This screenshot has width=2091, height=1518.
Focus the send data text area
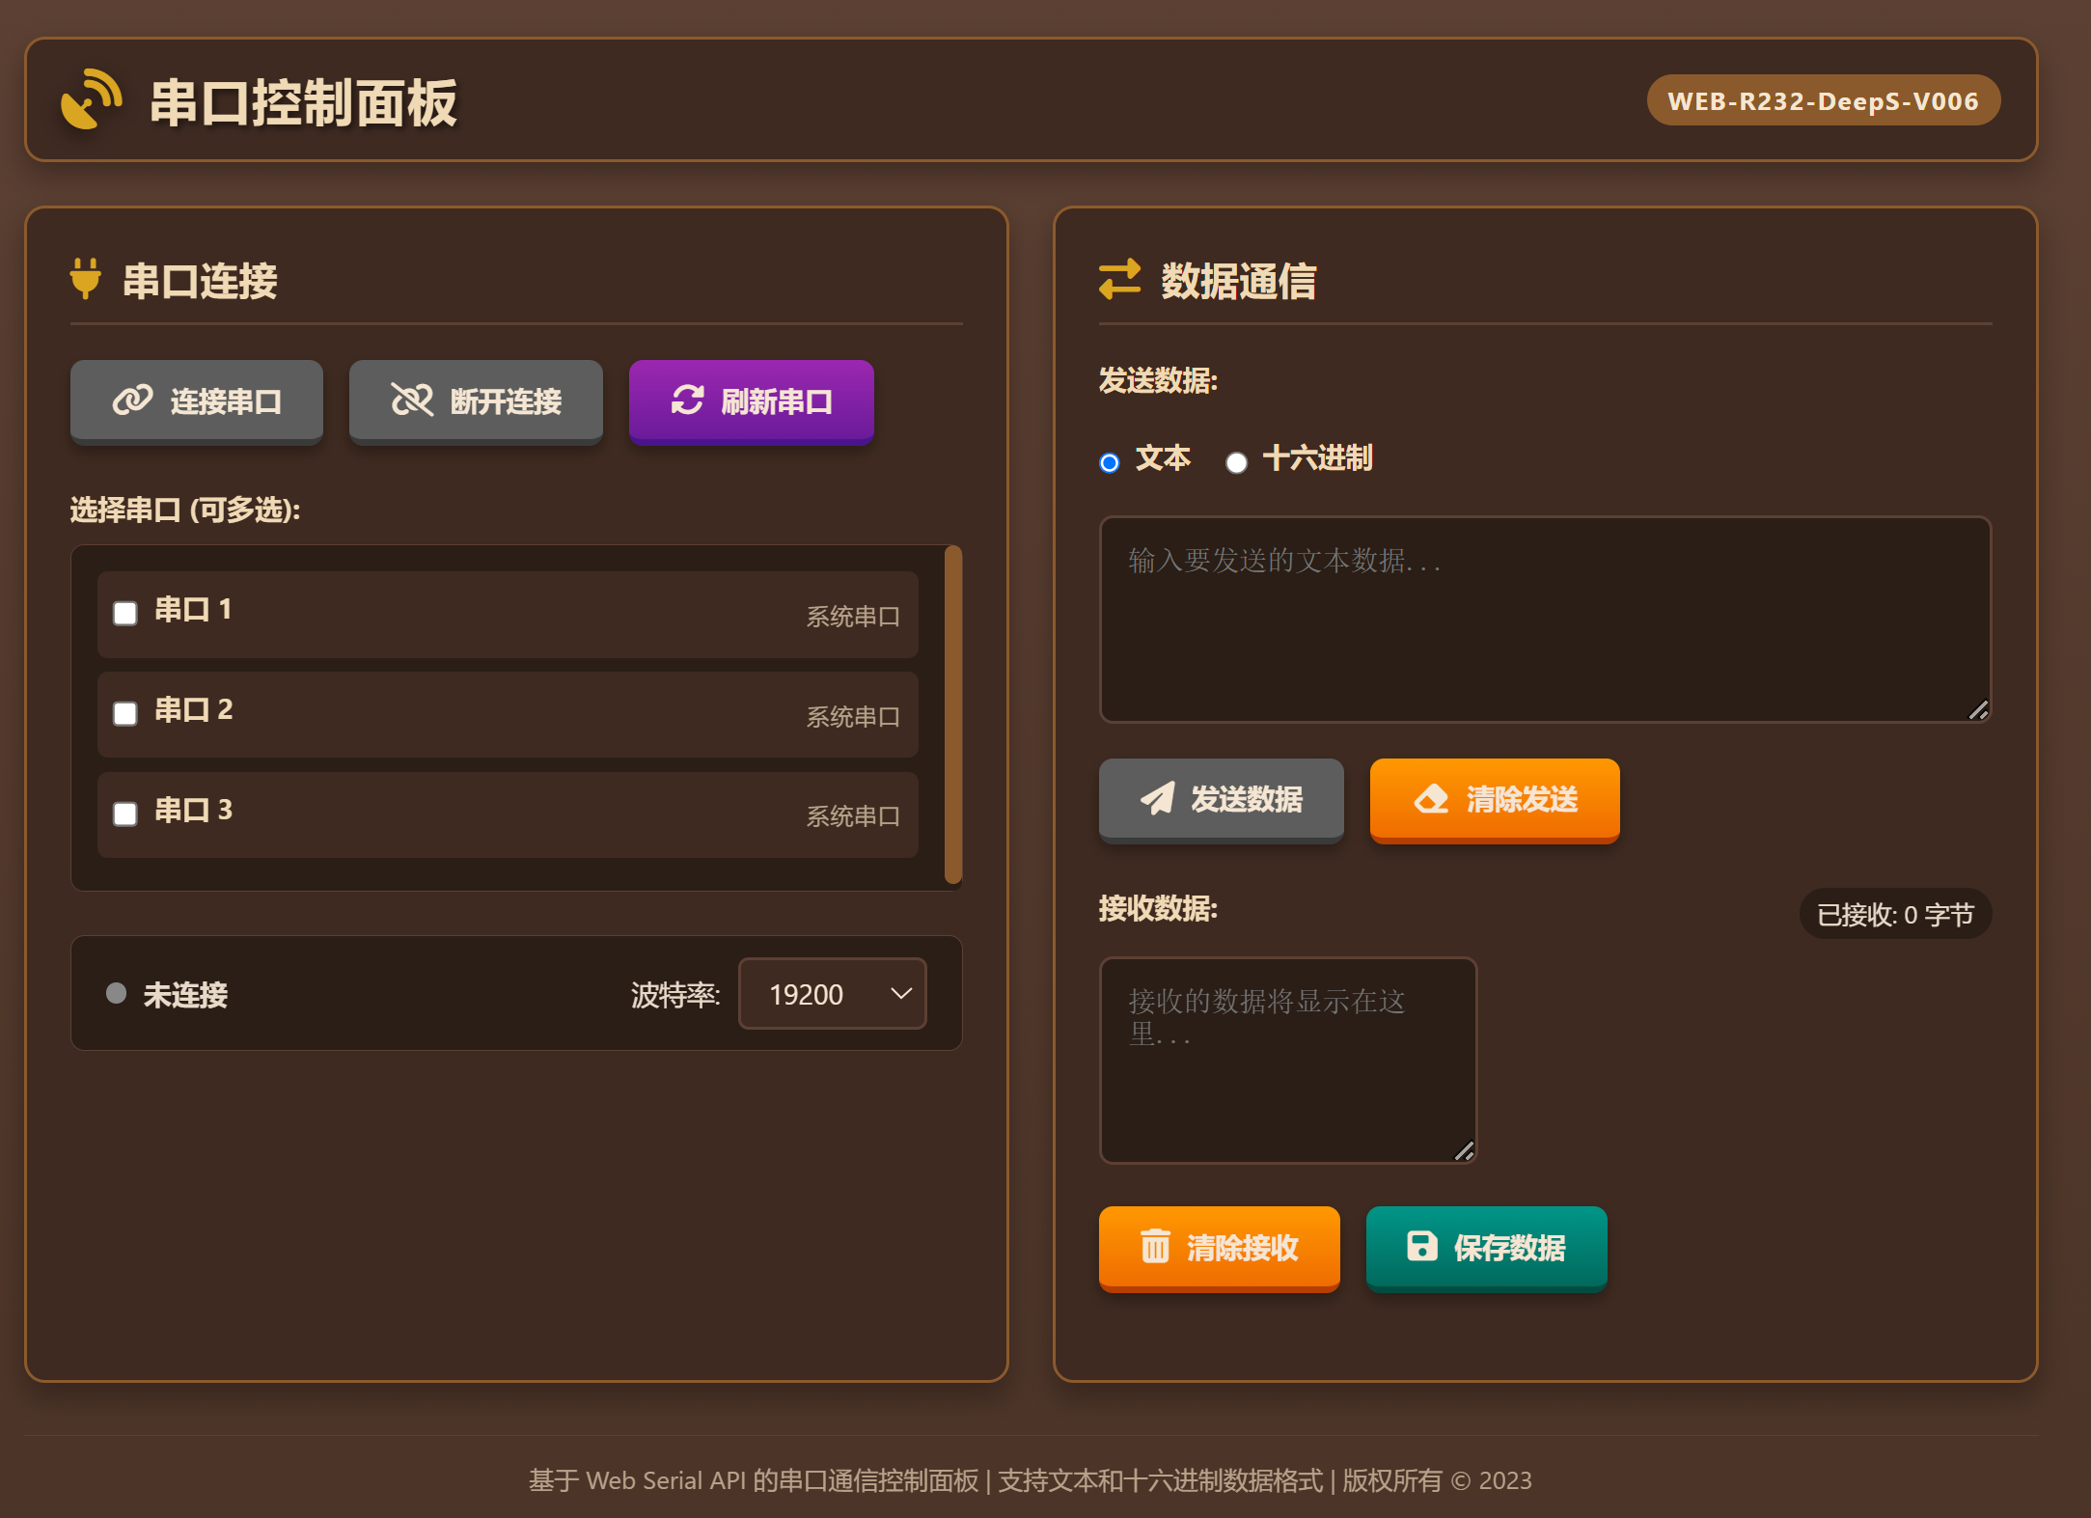[x=1544, y=620]
